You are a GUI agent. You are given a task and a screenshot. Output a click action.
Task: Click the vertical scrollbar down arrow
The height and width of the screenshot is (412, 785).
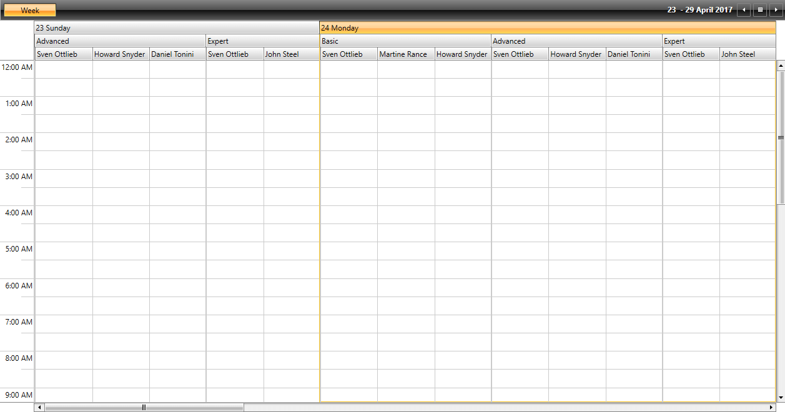780,398
